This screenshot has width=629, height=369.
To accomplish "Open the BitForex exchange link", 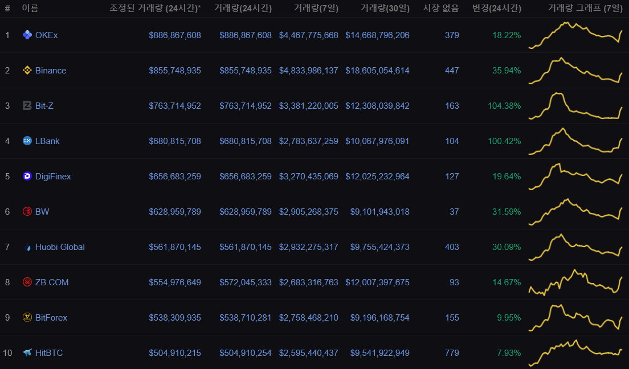I will pyautogui.click(x=51, y=318).
